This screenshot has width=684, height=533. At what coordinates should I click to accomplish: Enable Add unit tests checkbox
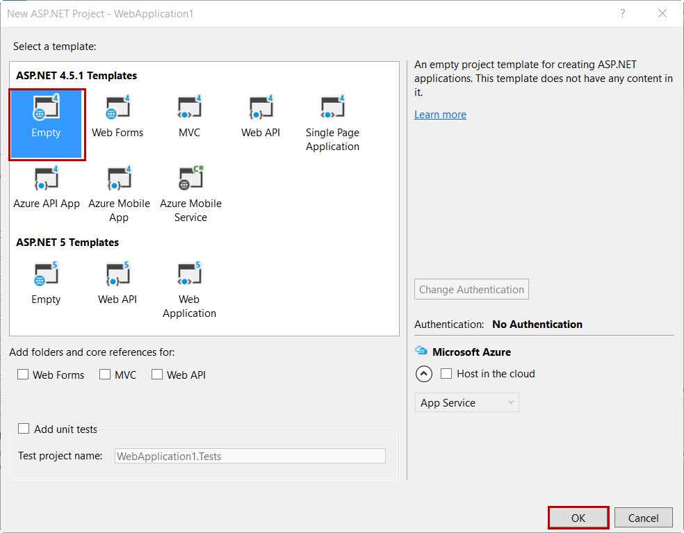tap(24, 429)
